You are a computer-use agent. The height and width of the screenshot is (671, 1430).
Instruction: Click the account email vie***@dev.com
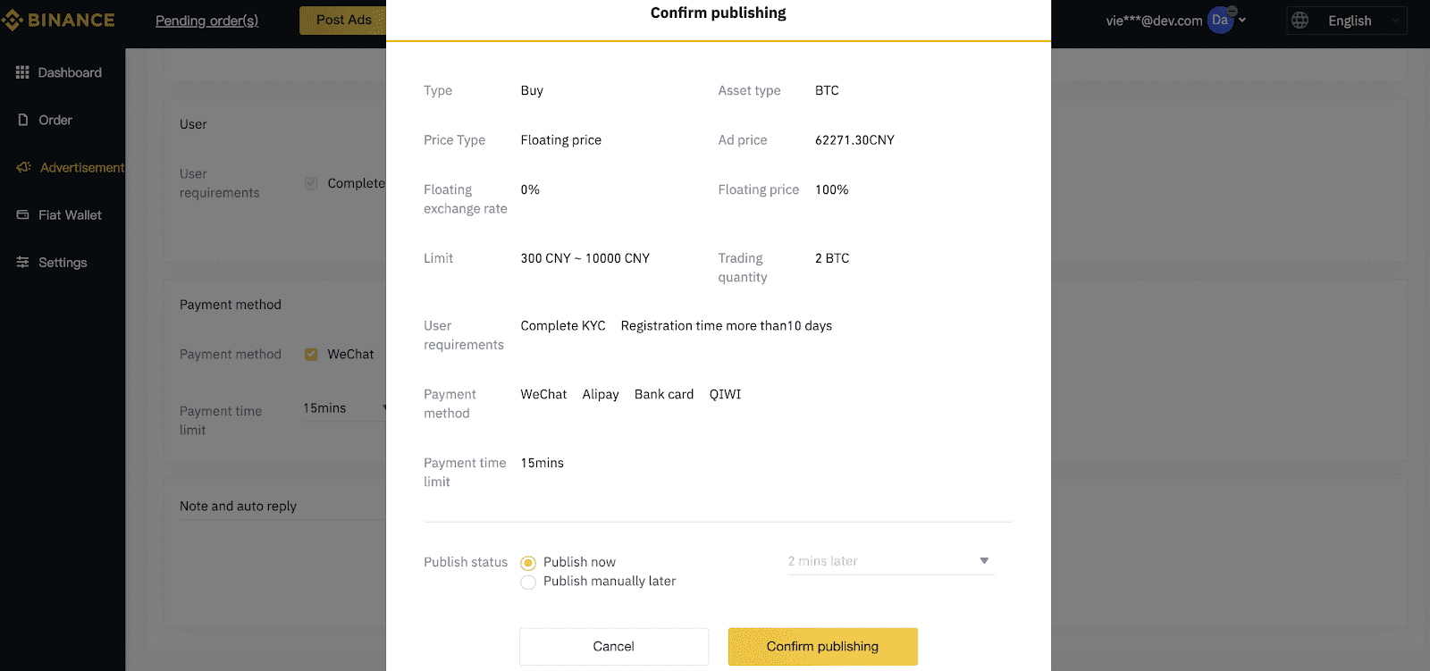click(x=1154, y=21)
